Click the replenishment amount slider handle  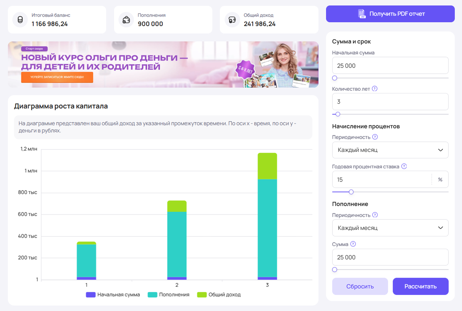pos(335,270)
